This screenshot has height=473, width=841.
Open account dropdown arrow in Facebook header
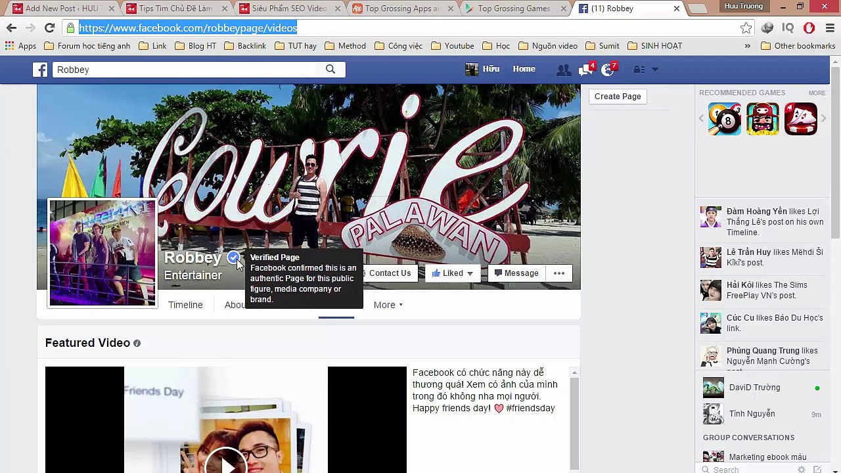tap(655, 70)
